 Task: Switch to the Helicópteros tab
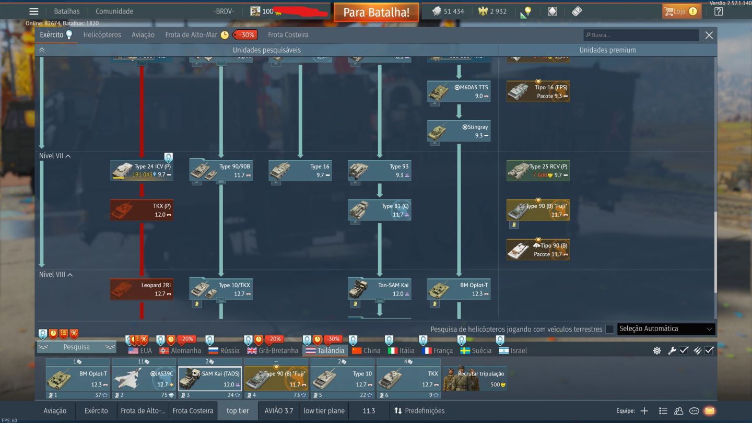102,35
